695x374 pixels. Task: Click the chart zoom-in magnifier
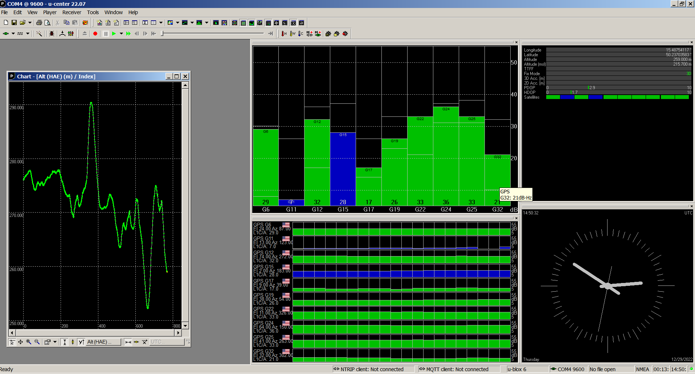(29, 342)
